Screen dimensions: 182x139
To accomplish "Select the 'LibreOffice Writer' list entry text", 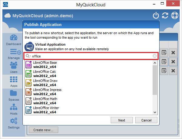I will [46, 108].
